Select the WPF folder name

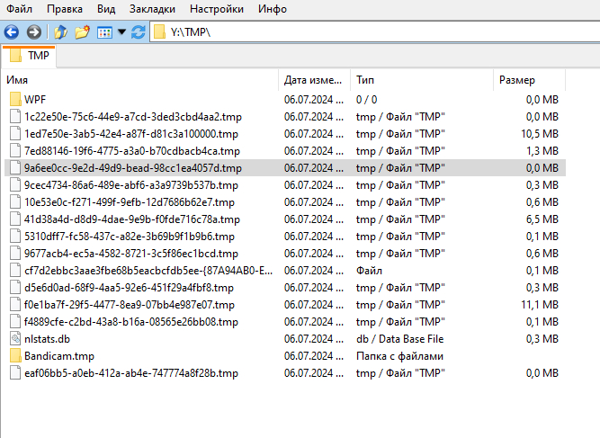(35, 100)
